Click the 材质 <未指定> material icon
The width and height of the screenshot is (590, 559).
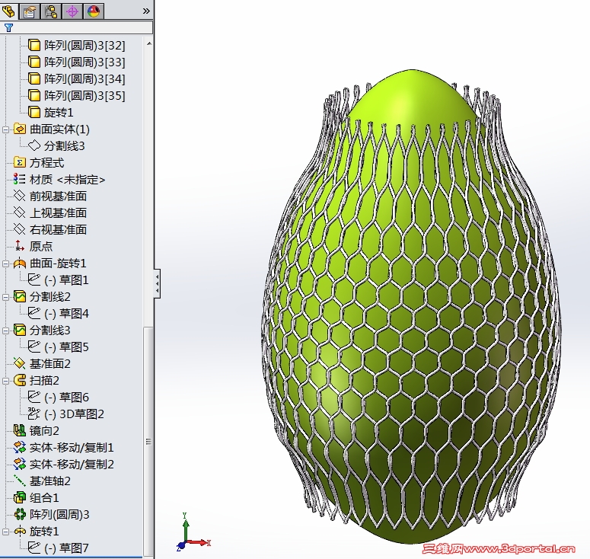(20, 179)
